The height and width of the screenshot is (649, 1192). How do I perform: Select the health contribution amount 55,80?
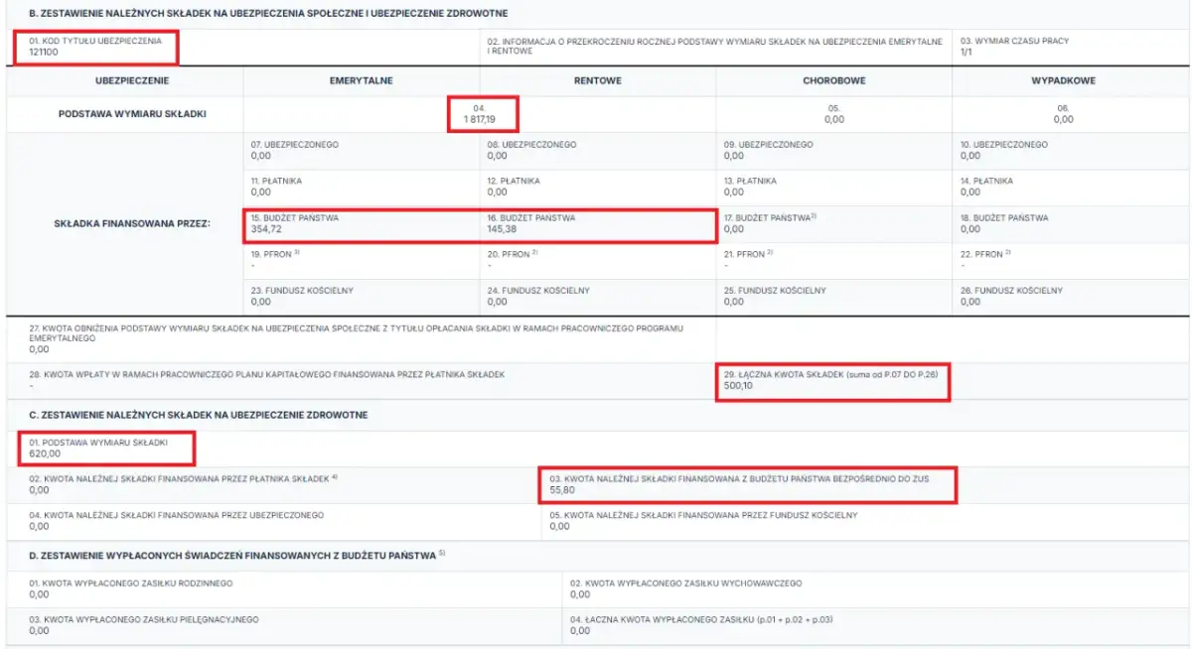coord(562,490)
